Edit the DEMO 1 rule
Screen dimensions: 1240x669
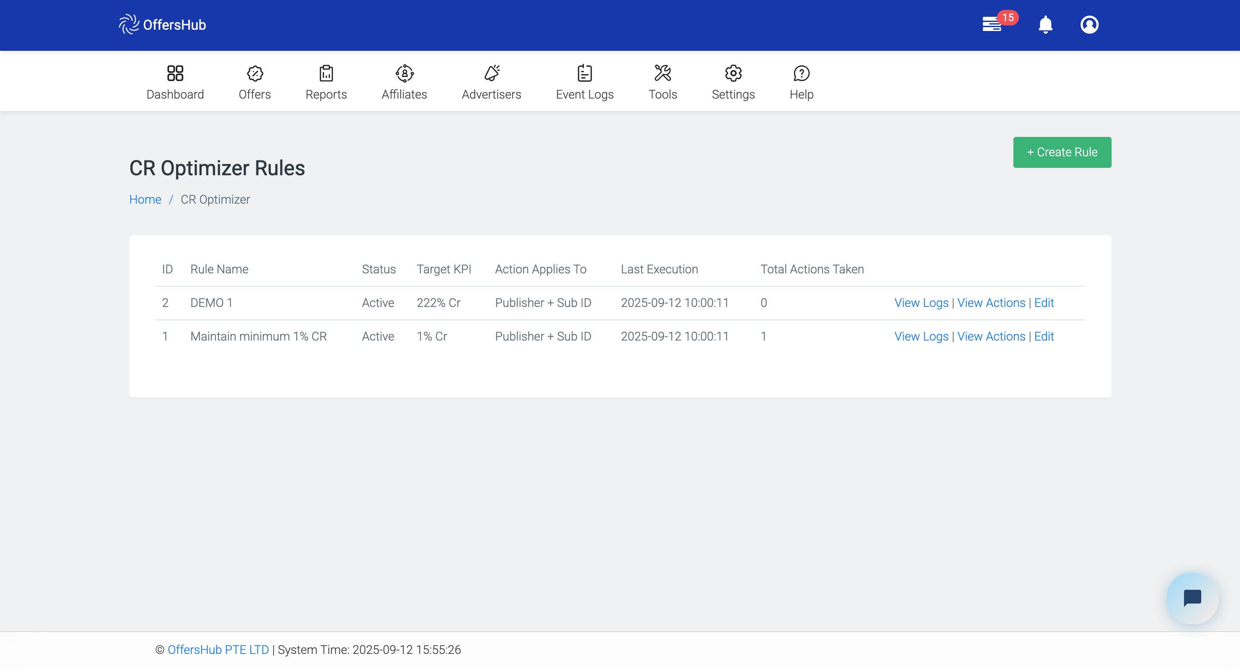click(x=1044, y=303)
